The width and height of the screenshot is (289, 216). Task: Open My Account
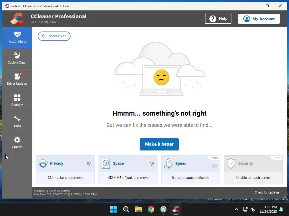tap(259, 19)
